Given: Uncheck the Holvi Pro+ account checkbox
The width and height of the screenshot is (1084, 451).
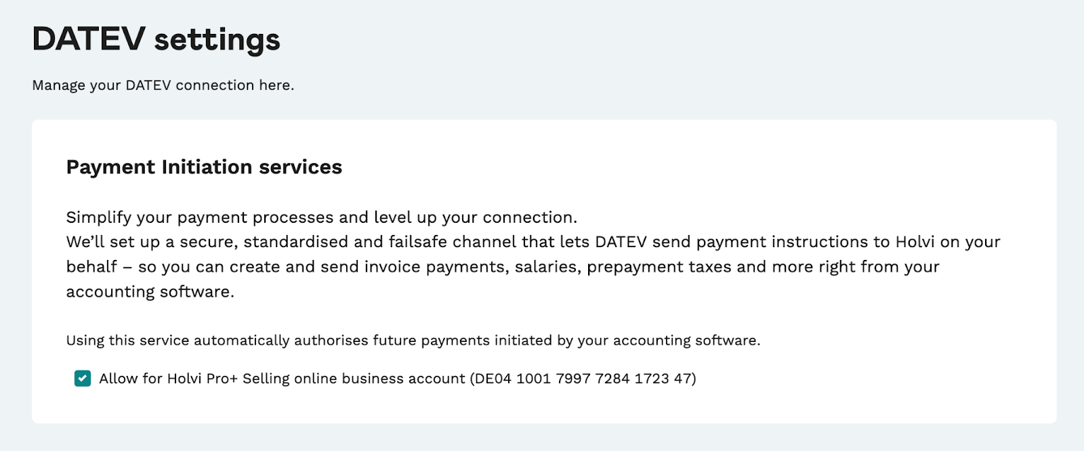Looking at the screenshot, I should (x=83, y=379).
